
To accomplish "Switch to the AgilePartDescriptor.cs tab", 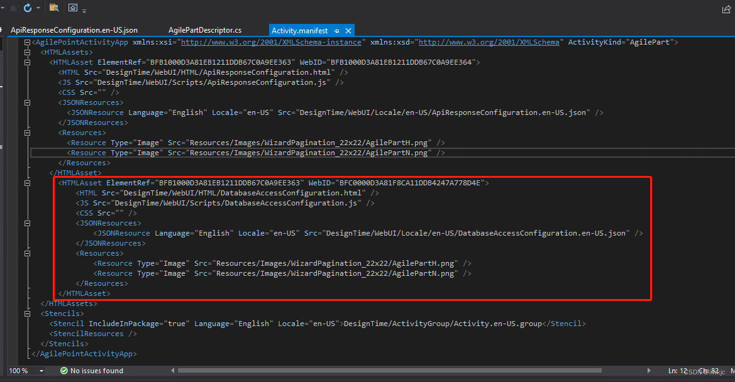I will point(205,30).
